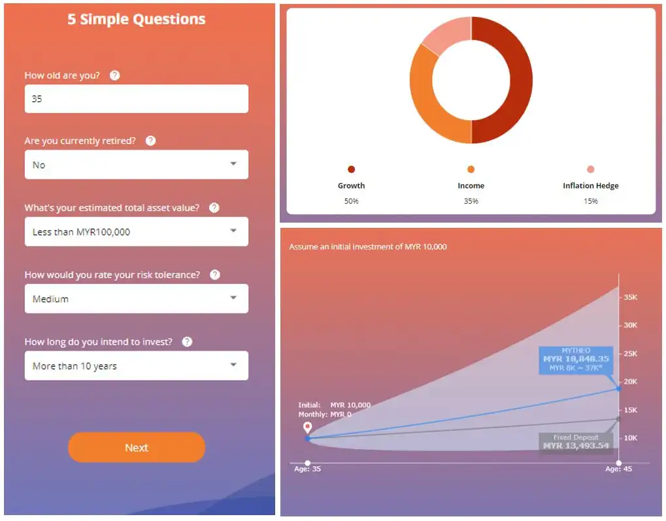Click the location pin marker at Age 35
Viewport: 666px width, 521px height.
coord(308,427)
